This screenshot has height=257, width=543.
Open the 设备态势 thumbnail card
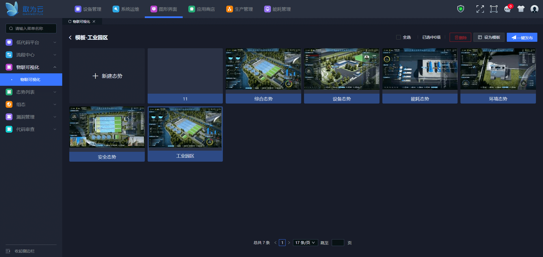pos(342,76)
